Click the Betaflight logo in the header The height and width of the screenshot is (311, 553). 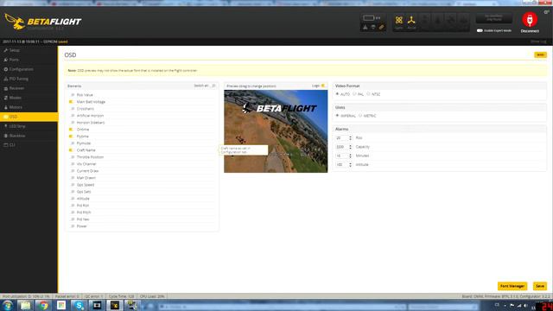pyautogui.click(x=42, y=22)
